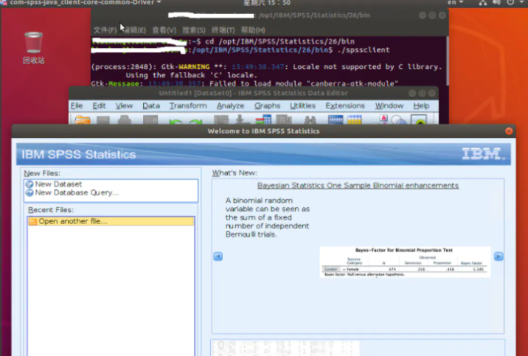Open the Edit menu in Data Editor
This screenshot has height=356, width=528.
[99, 105]
